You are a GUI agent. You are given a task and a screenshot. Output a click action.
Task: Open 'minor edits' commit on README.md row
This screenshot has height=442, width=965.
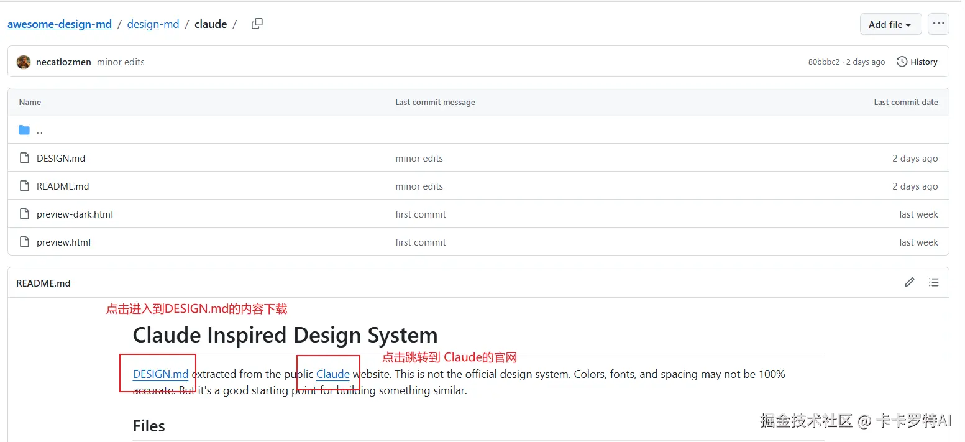tap(419, 186)
